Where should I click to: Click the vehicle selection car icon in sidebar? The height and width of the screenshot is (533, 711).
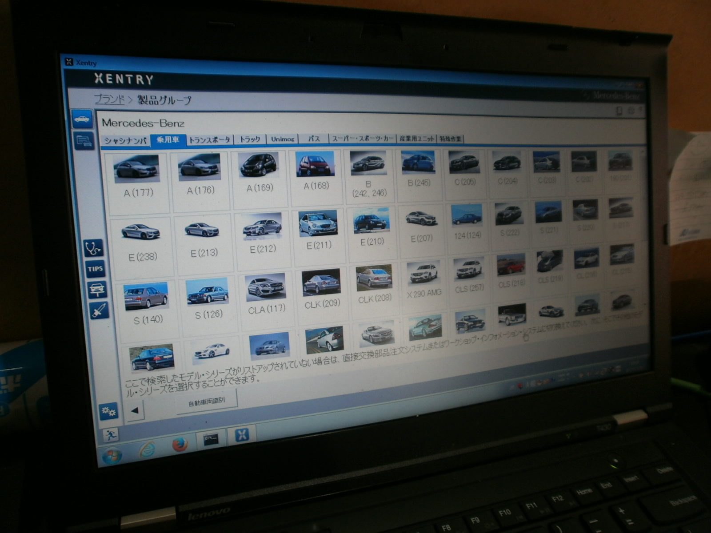pyautogui.click(x=82, y=119)
